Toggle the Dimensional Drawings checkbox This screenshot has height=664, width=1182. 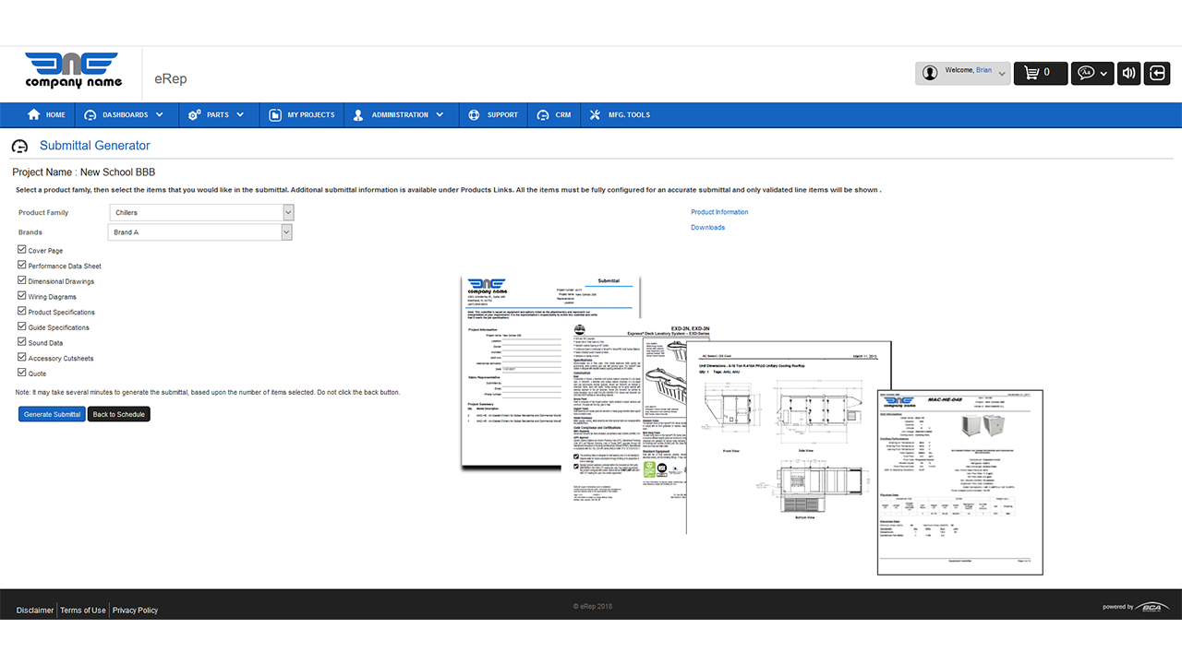(22, 280)
